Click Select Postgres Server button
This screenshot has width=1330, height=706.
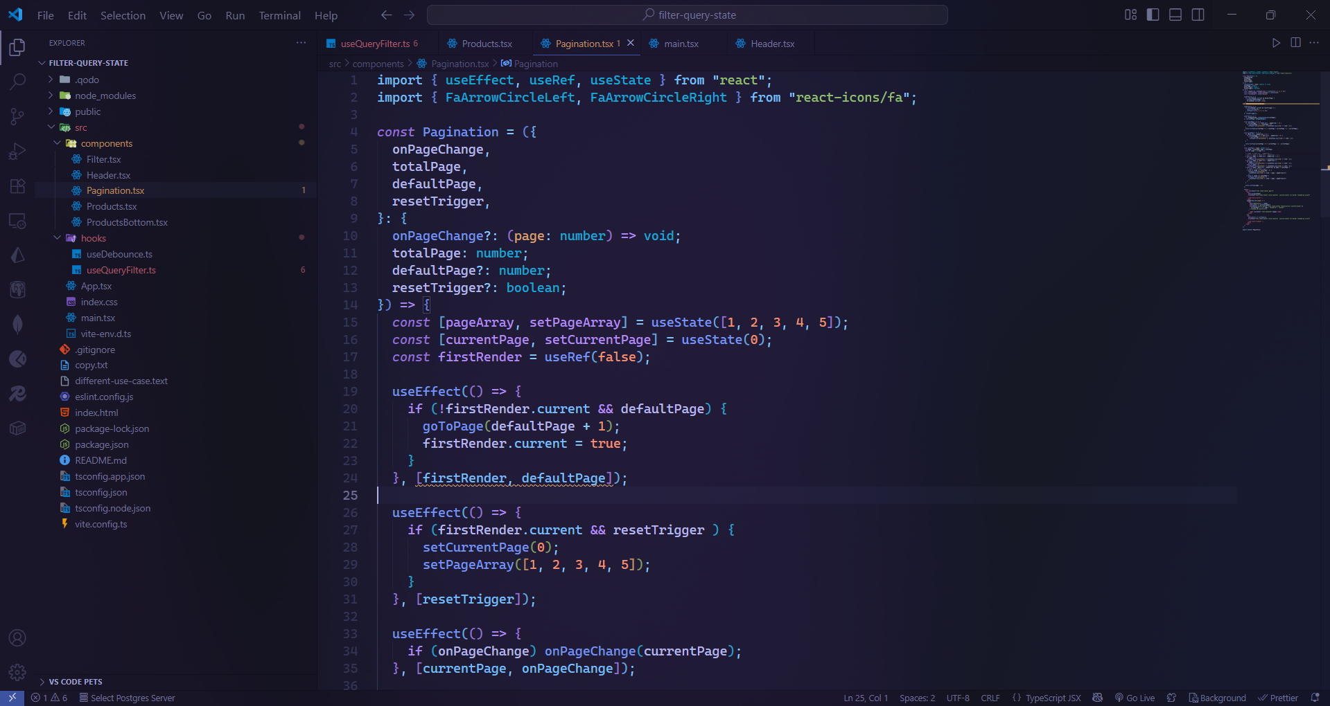pos(128,698)
